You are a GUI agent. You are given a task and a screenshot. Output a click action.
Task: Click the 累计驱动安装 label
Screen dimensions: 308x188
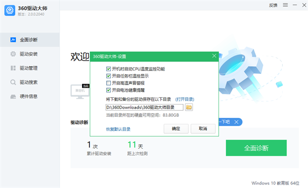(99, 154)
